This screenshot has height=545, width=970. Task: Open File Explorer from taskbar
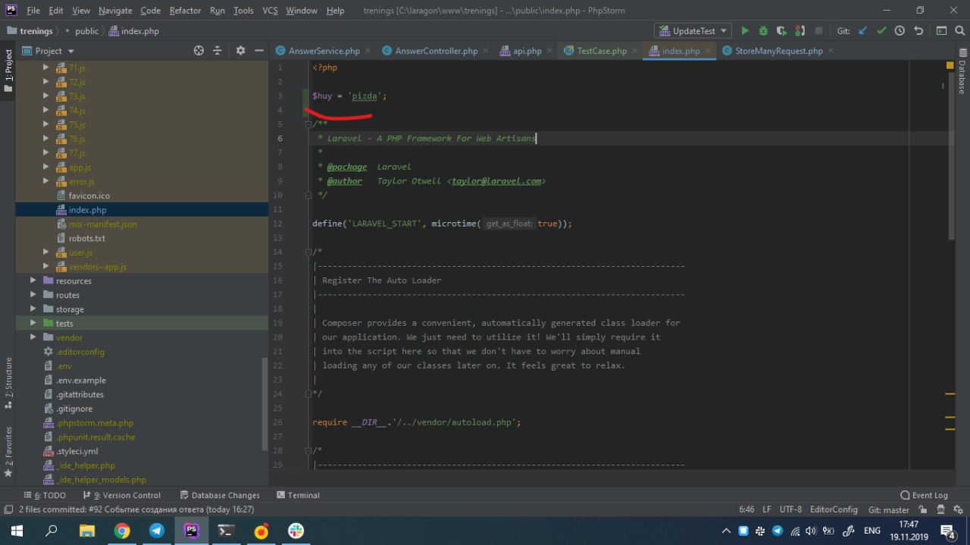87,531
